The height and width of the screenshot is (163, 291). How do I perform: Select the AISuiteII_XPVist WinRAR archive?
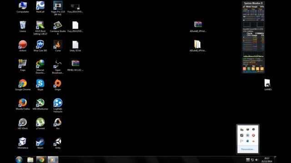tap(198, 26)
